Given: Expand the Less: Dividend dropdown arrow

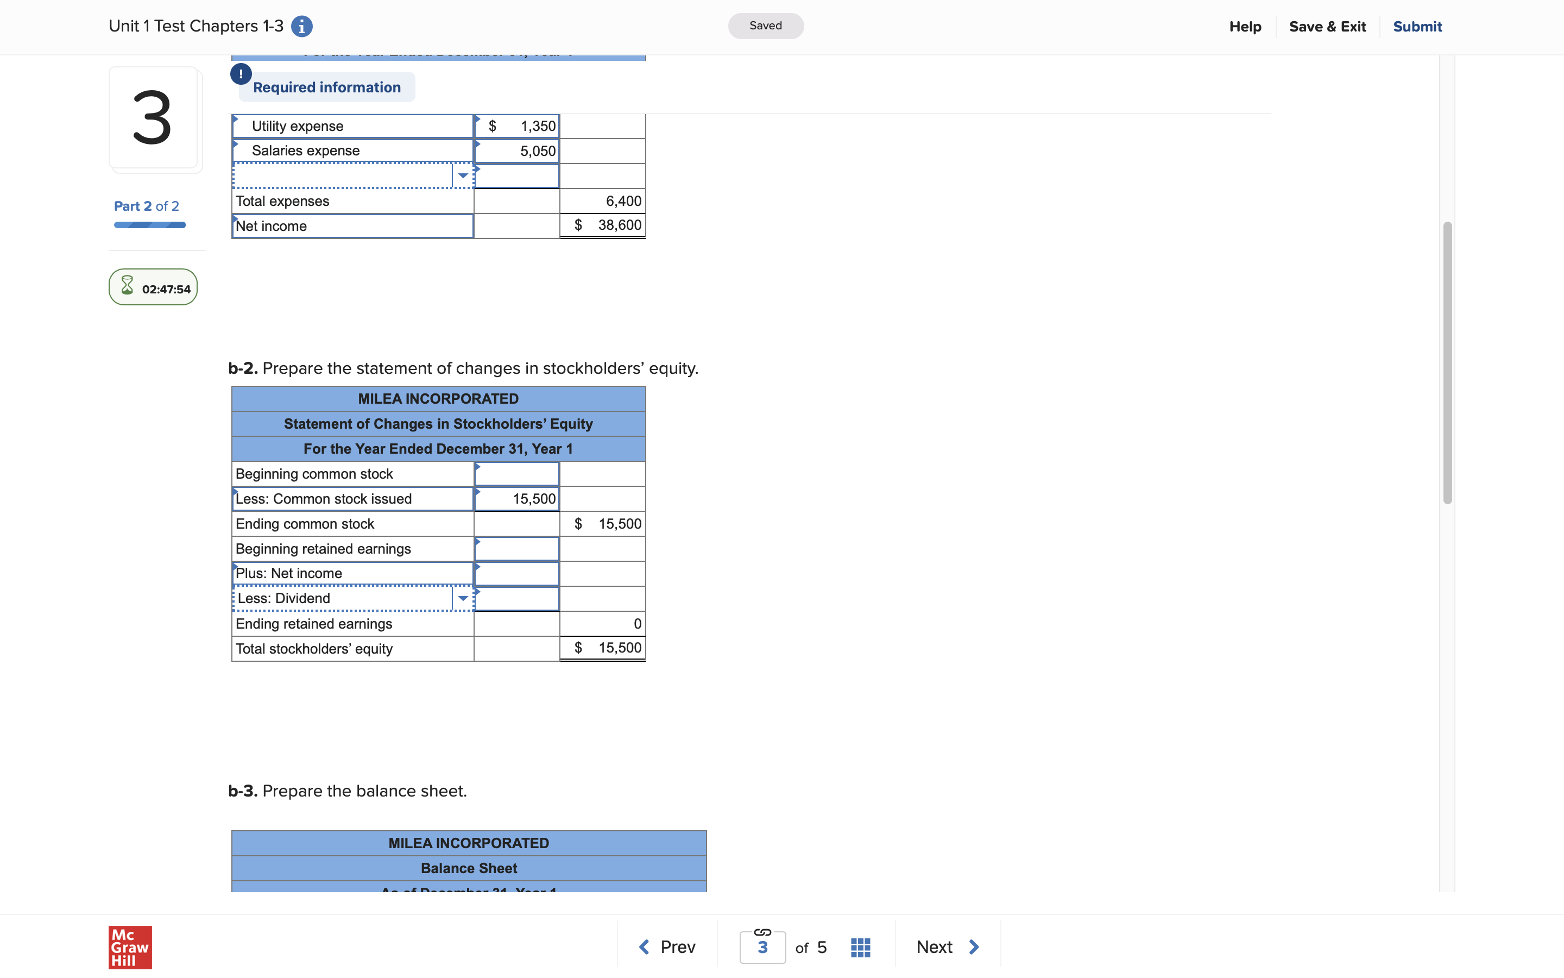Looking at the screenshot, I should [x=463, y=598].
